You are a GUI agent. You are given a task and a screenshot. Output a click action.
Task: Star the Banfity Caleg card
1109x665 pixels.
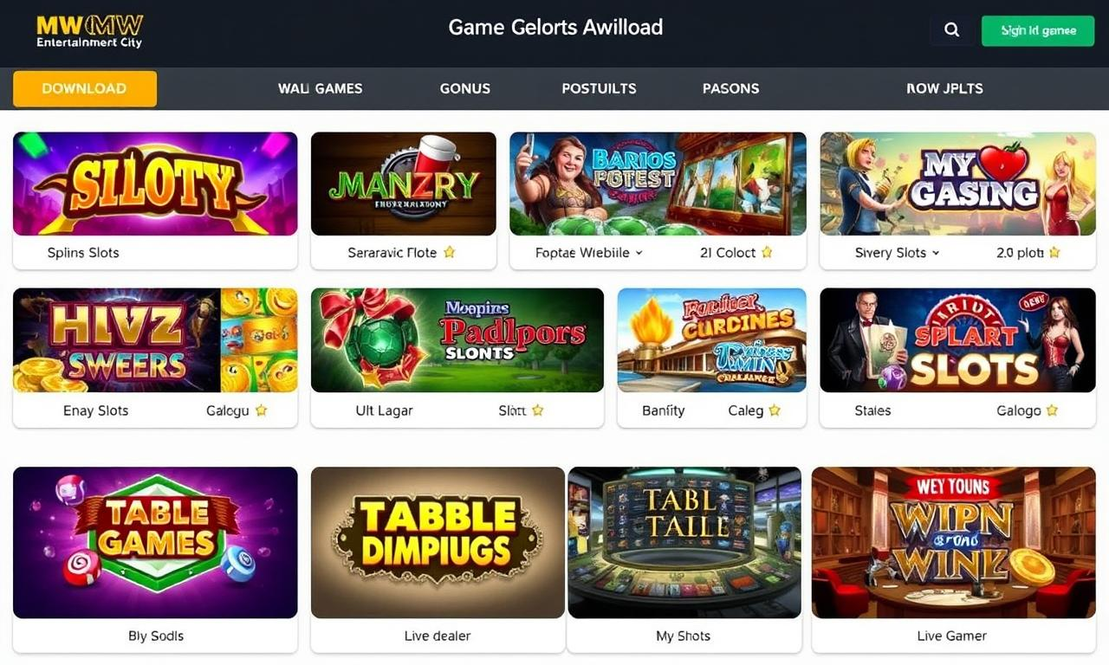pyautogui.click(x=775, y=410)
